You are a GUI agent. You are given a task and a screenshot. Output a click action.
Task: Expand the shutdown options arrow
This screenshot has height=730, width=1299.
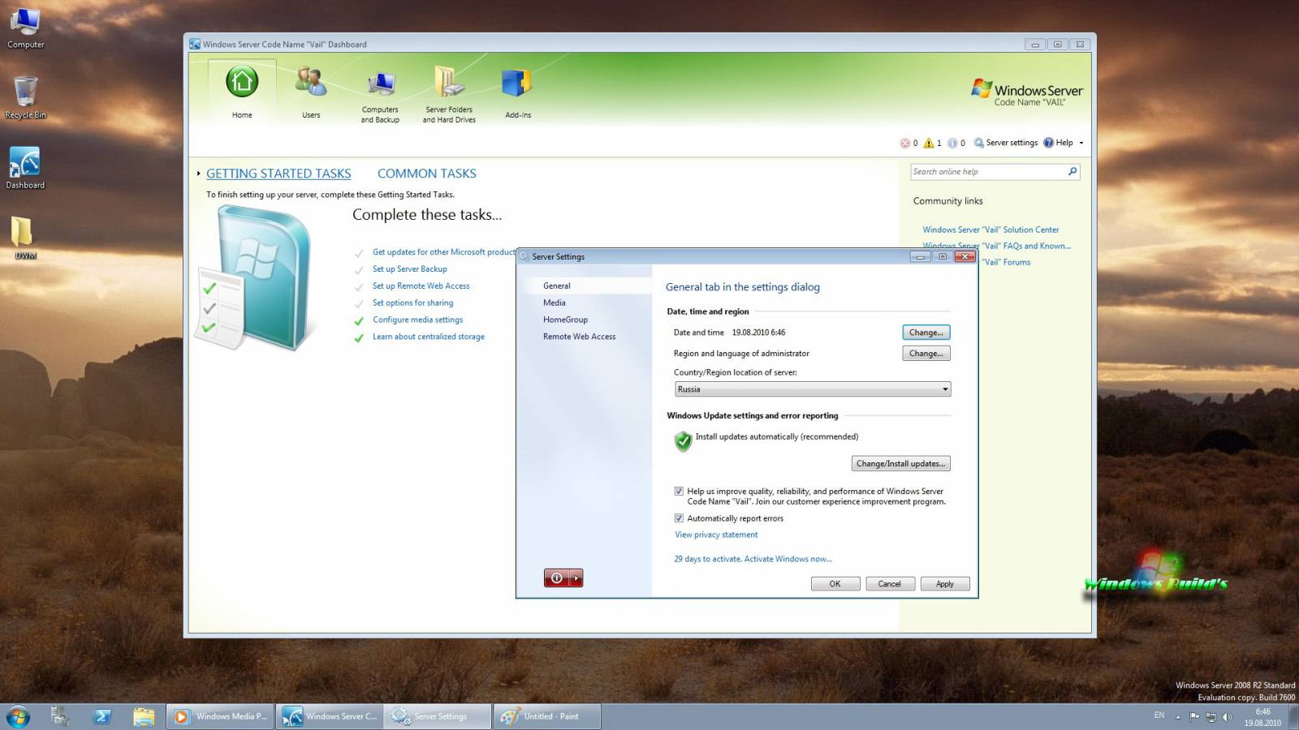[x=576, y=578]
